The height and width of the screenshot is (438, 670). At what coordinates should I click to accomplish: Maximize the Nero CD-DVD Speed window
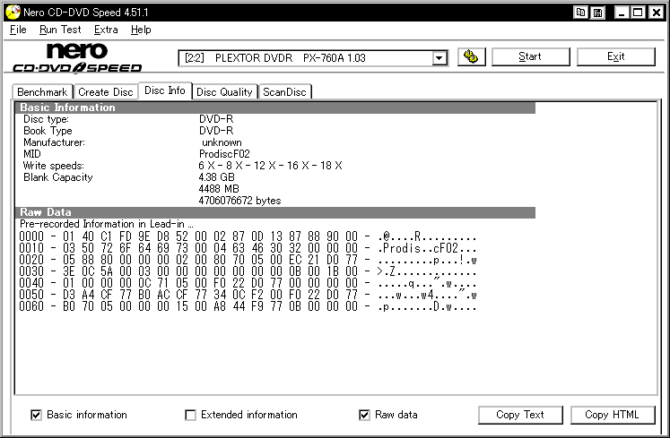pos(638,13)
